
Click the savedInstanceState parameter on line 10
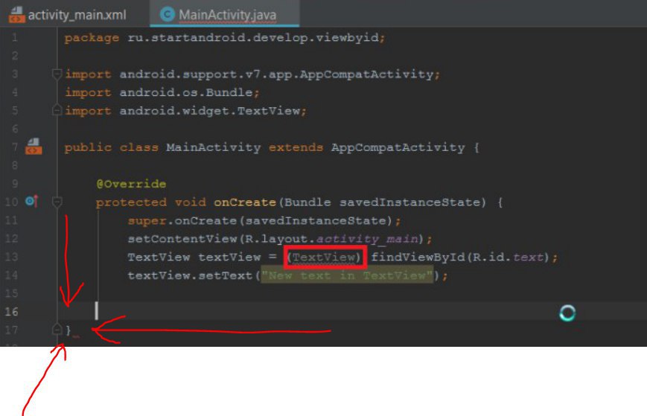[x=409, y=202]
